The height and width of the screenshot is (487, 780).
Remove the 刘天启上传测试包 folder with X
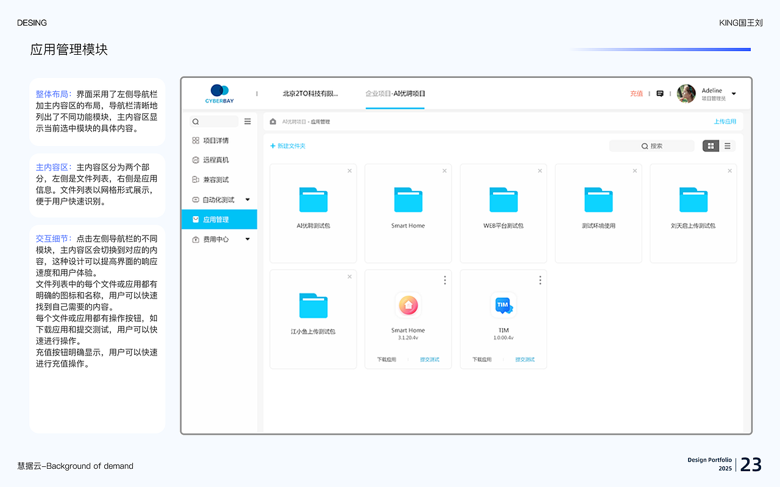[730, 171]
